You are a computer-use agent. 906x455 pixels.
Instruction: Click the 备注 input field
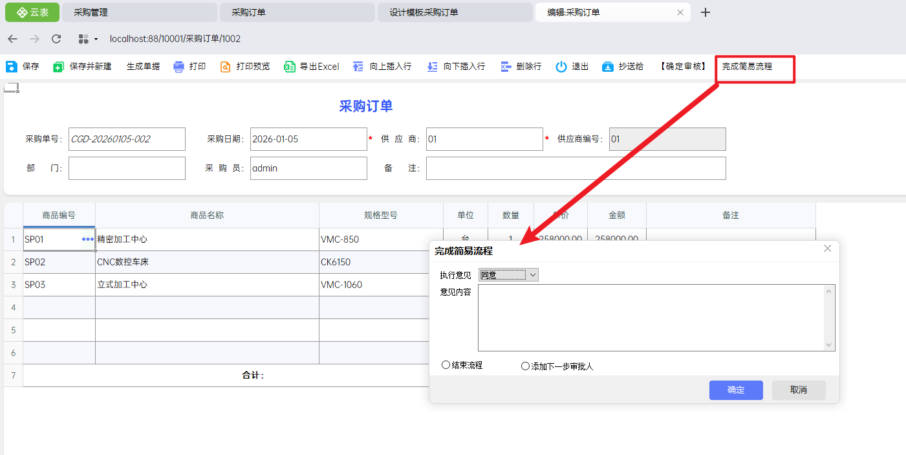pyautogui.click(x=576, y=168)
